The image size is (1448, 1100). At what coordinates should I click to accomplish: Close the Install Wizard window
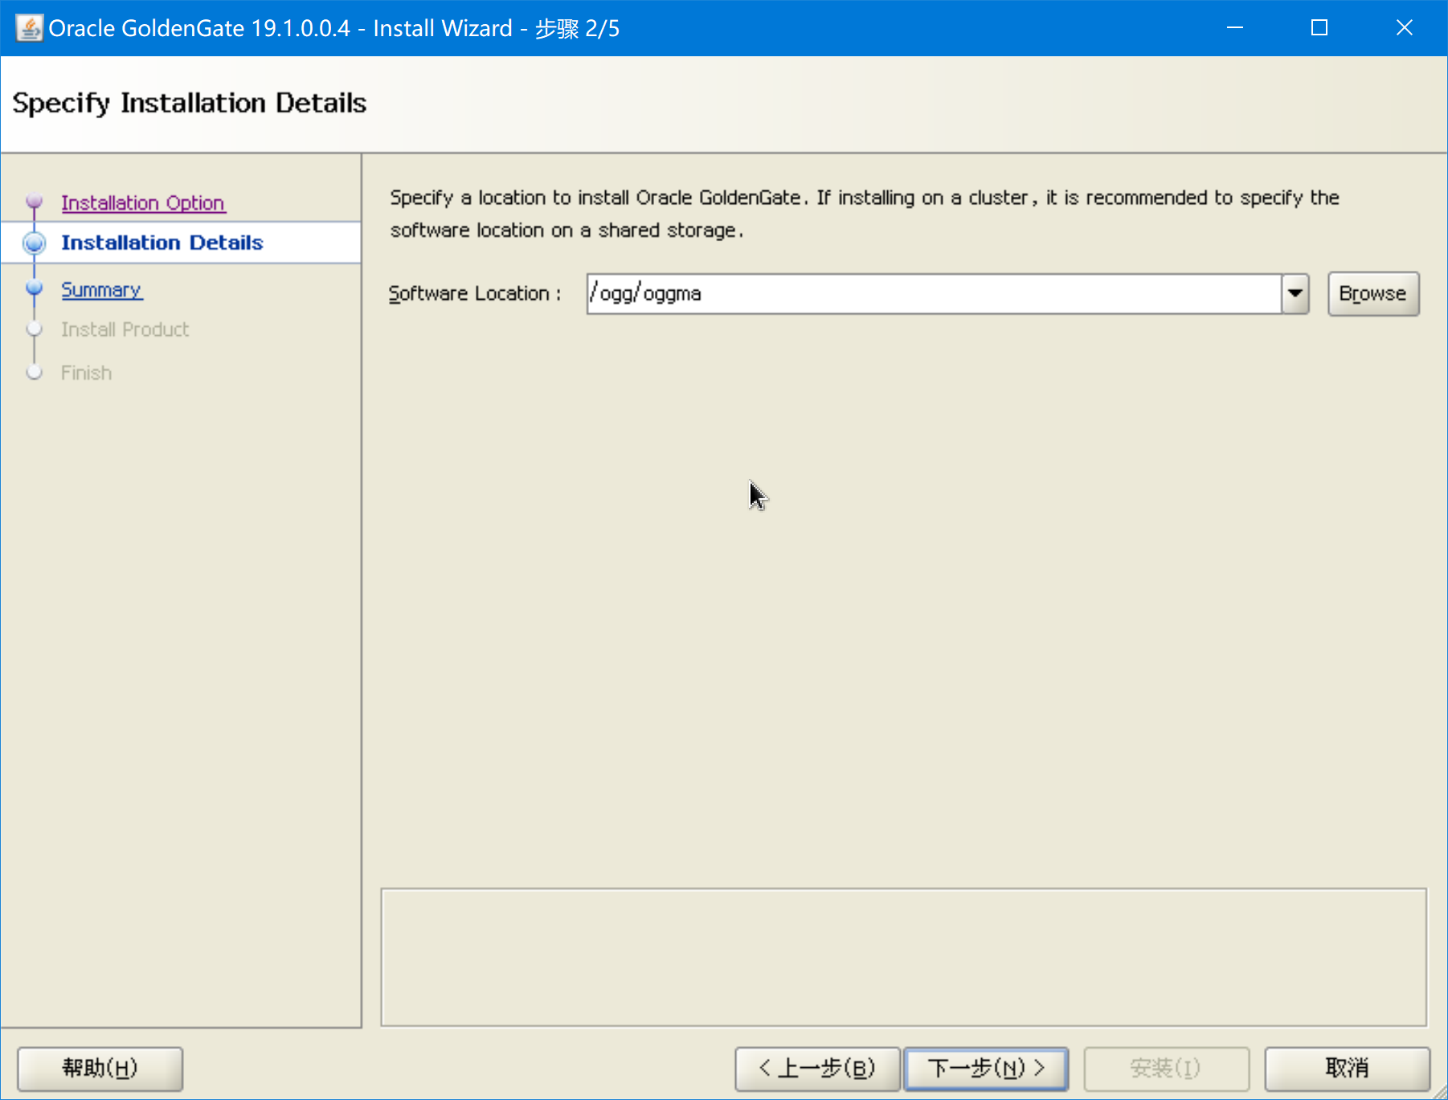tap(1405, 28)
